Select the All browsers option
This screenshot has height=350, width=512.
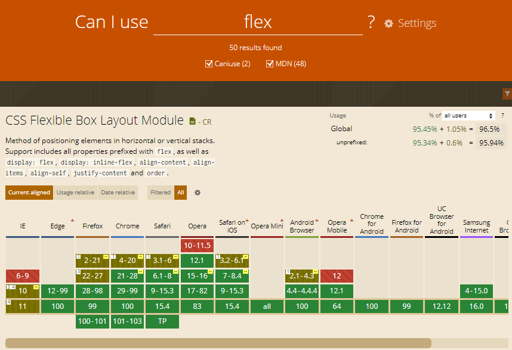point(181,193)
